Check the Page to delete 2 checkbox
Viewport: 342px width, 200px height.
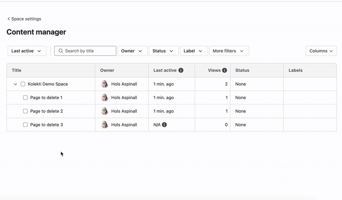25,111
